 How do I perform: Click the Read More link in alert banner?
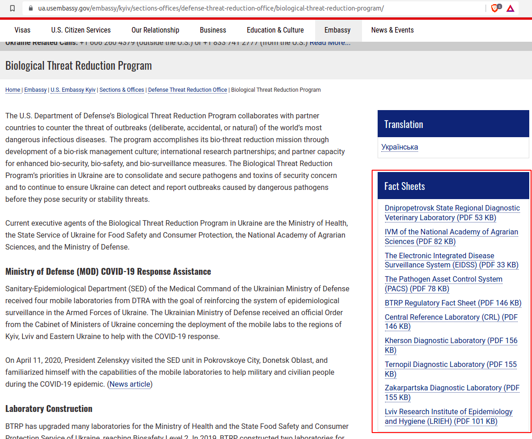point(330,43)
